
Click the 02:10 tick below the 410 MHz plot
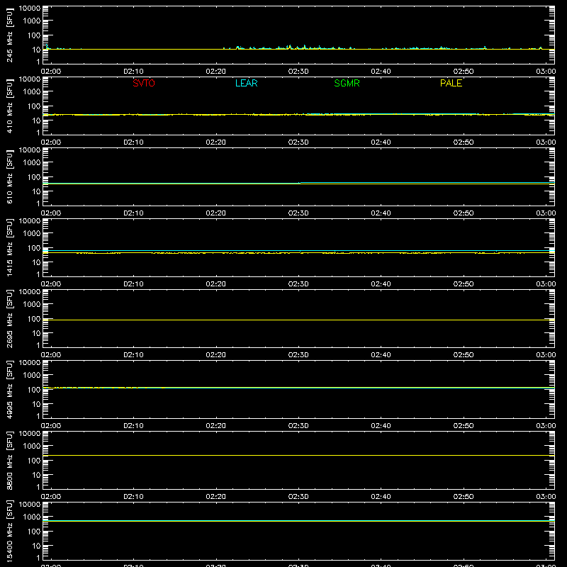pos(133,142)
